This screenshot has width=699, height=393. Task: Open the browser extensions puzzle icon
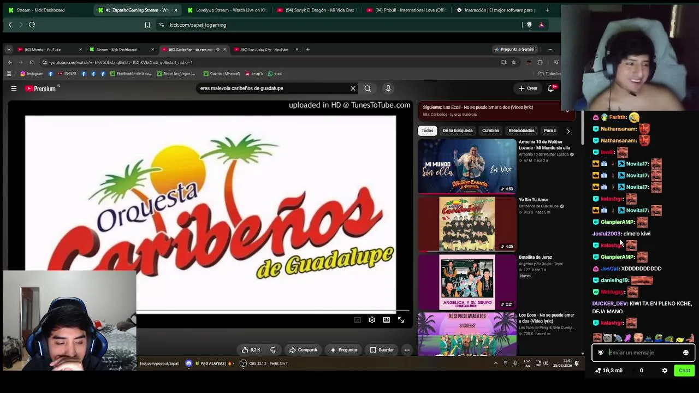click(540, 62)
